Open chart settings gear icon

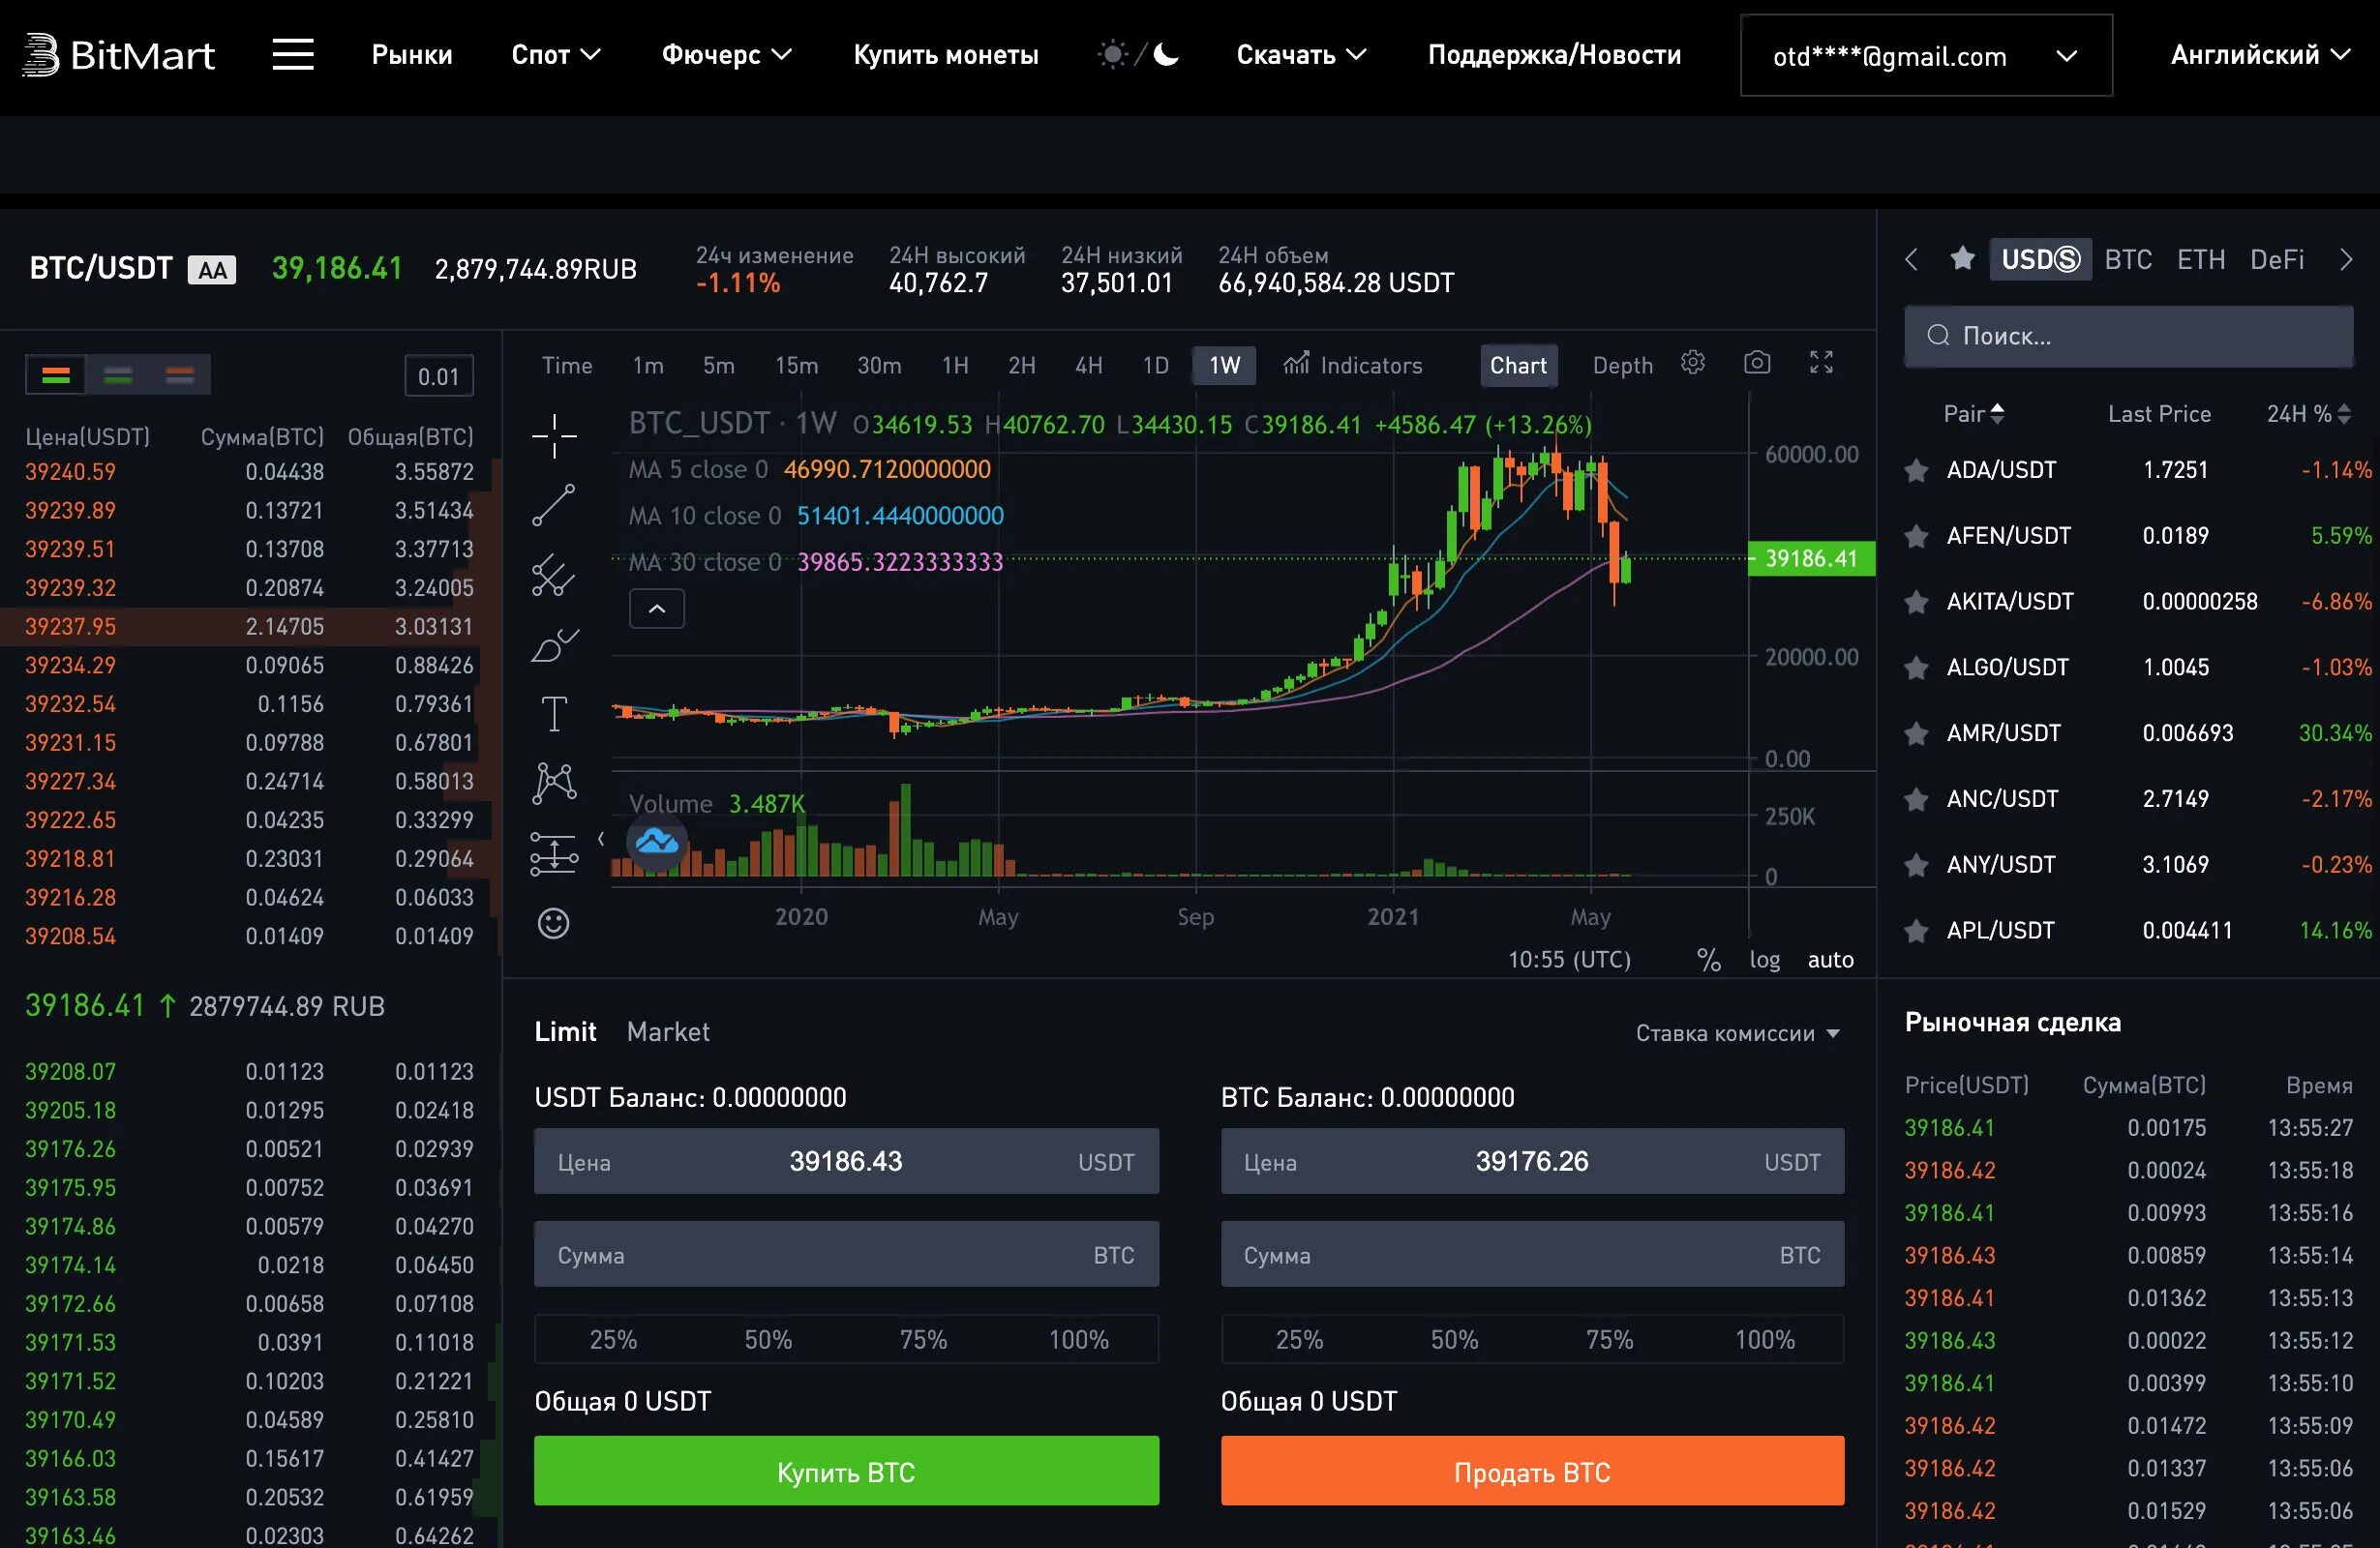click(x=1692, y=363)
